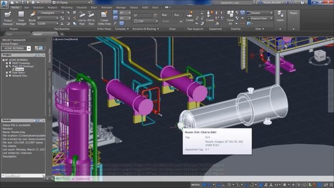This screenshot has height=188, width=334.
Task: Open the AutoCAD application menu
Action: (4, 4)
